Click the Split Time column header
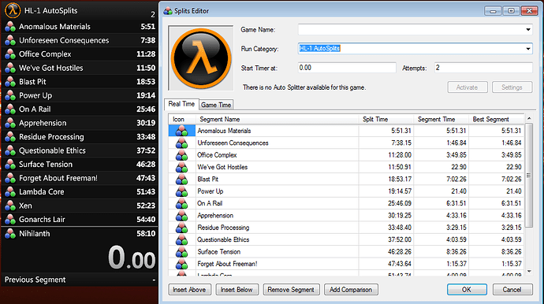Viewport: 544px width, 304px height. 386,119
